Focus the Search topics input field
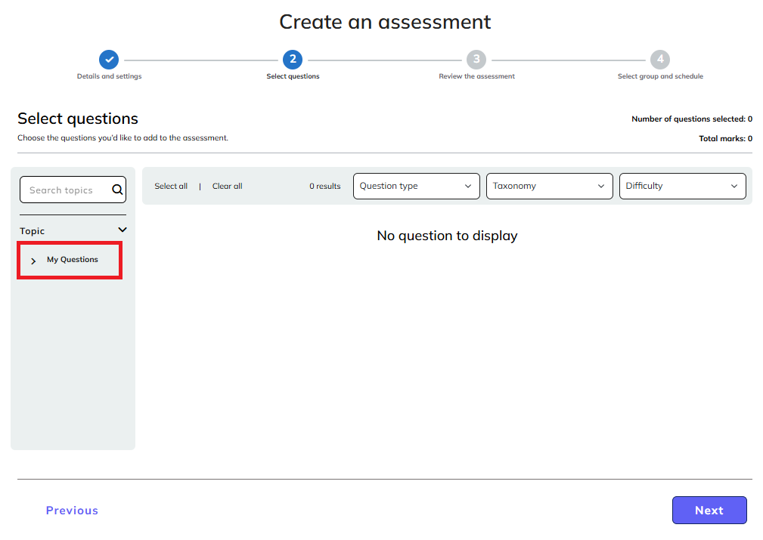 point(73,190)
